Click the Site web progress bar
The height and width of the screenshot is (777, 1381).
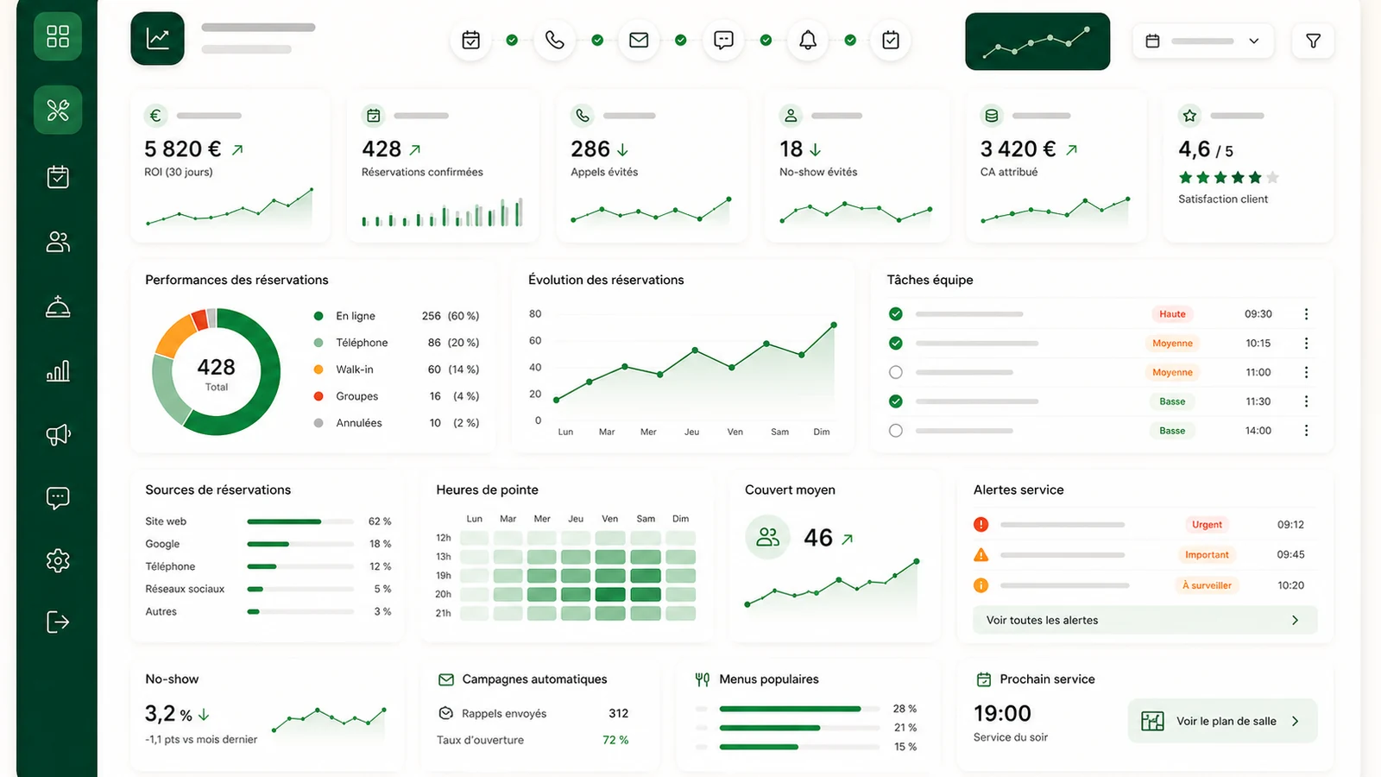[300, 521]
